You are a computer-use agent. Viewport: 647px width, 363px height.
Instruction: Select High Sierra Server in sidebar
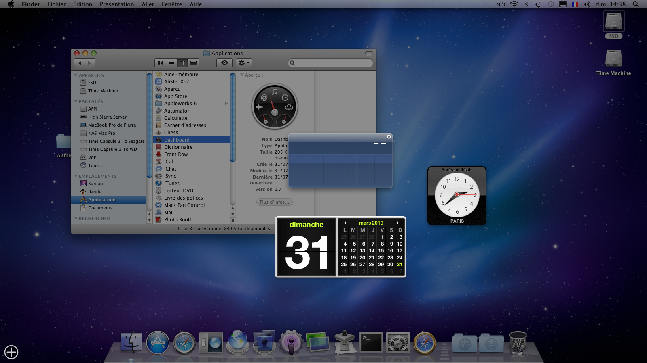coord(107,117)
